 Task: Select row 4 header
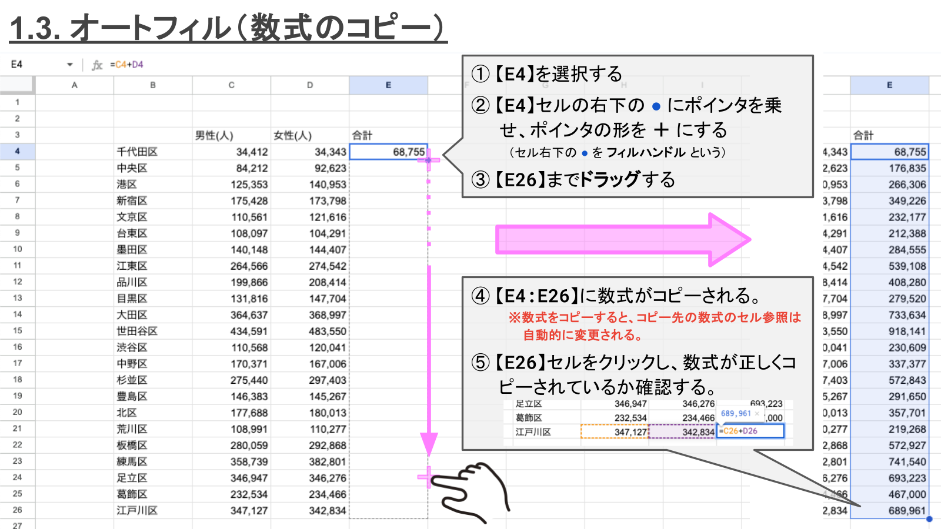(x=18, y=151)
